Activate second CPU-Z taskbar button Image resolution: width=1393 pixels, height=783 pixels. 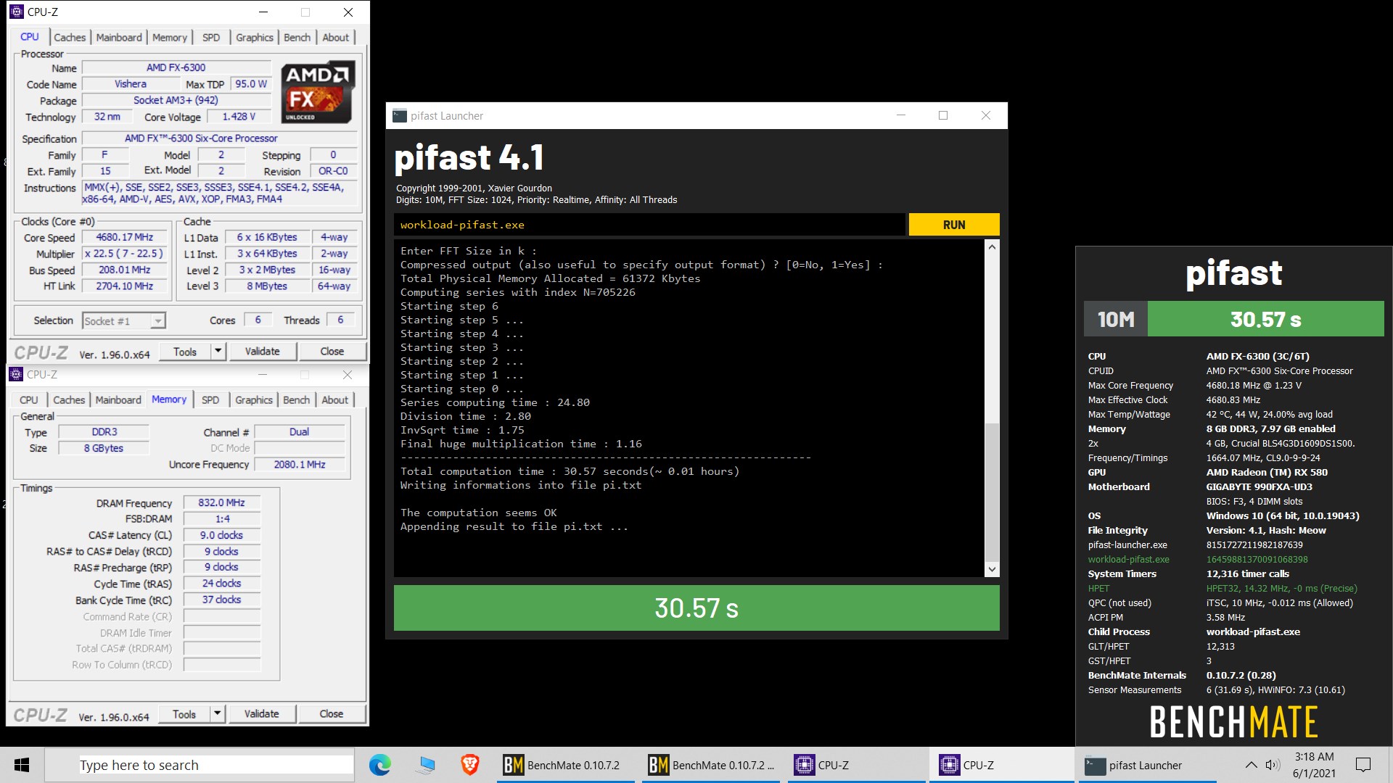(1001, 765)
